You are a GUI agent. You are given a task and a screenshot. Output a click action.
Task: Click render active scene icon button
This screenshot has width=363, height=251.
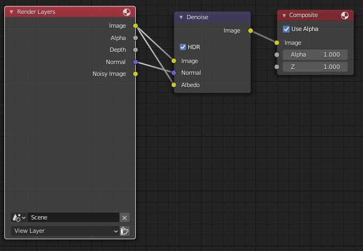coord(125,231)
